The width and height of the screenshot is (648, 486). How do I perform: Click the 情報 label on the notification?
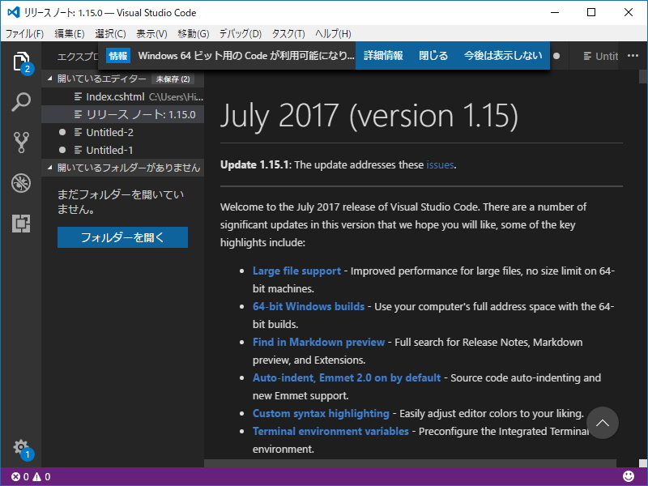118,55
